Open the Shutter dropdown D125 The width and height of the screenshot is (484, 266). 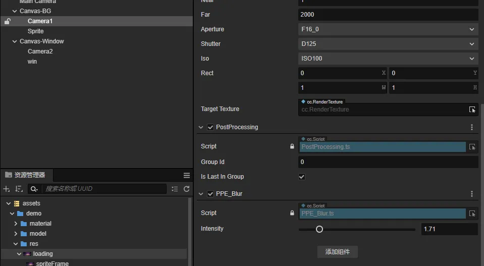[x=388, y=44]
